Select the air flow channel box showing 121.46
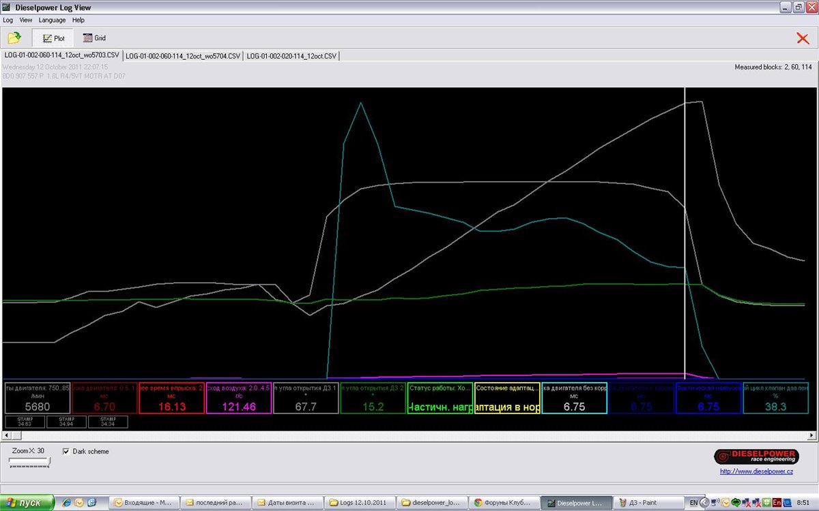The image size is (819, 511). pos(238,398)
